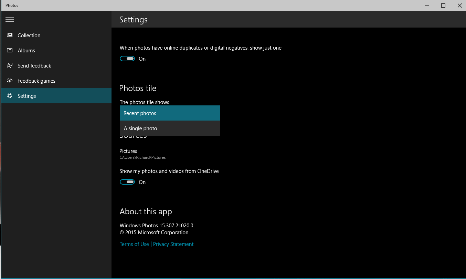Viewport: 466px width, 279px height.
Task: Close the Photos window
Action: [459, 6]
